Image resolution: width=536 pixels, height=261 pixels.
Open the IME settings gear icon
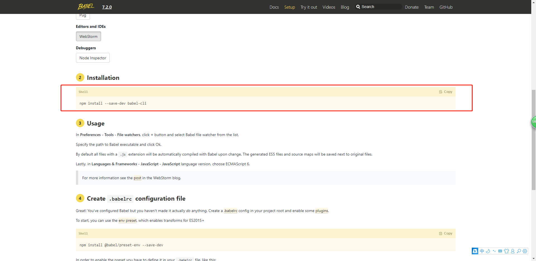click(525, 251)
